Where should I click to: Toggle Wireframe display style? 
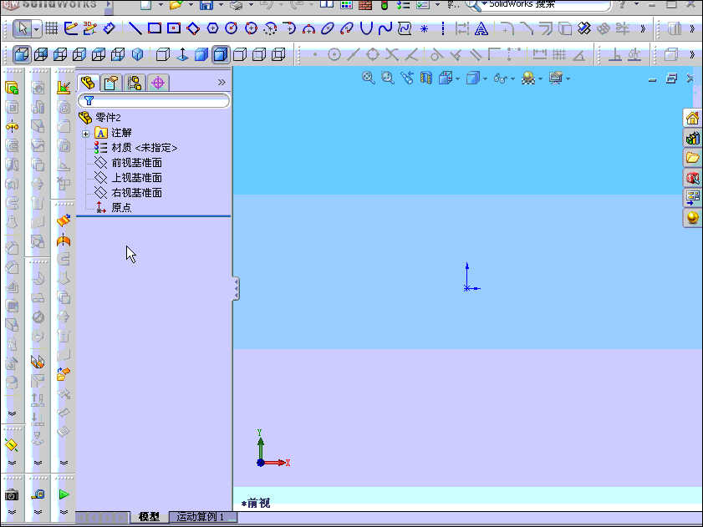278,54
